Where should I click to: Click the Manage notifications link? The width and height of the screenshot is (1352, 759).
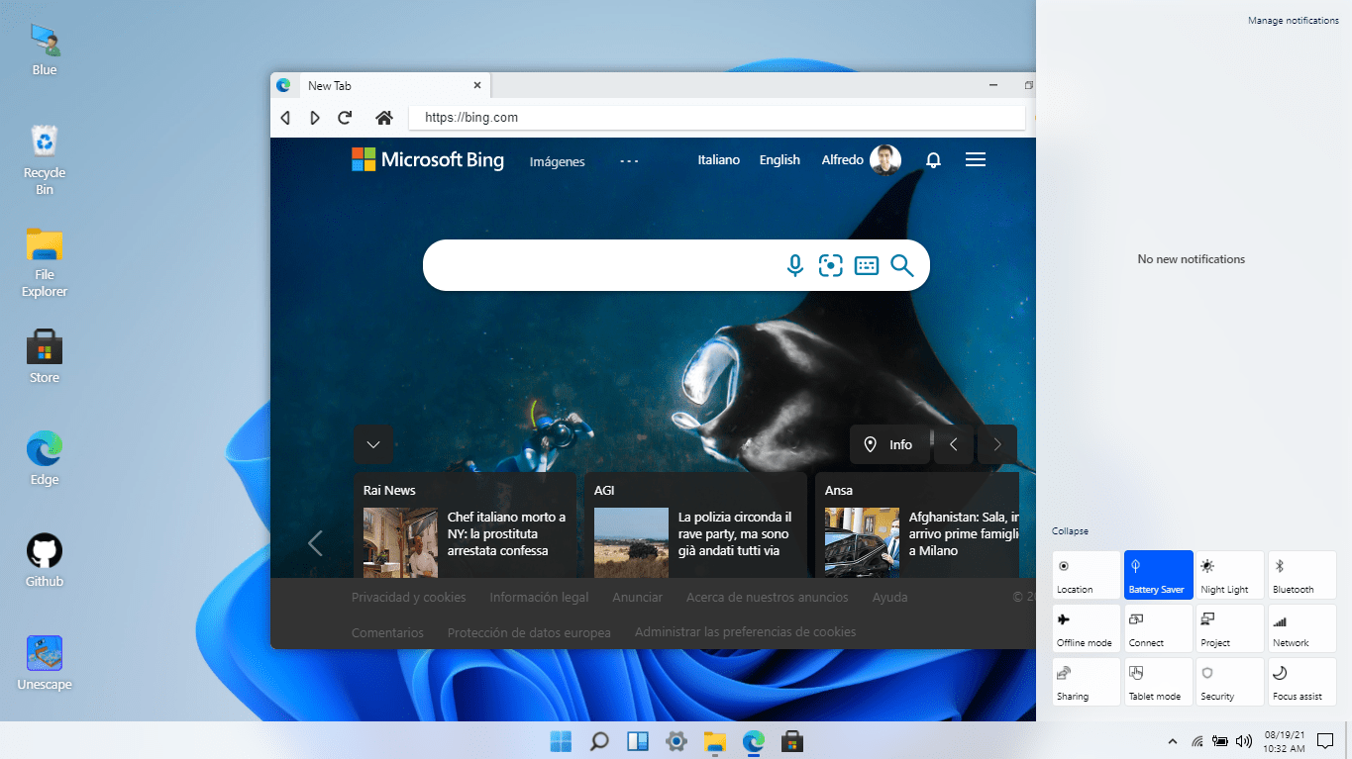click(1293, 21)
